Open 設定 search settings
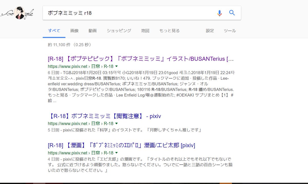The height and width of the screenshot is (184, 308). coord(210,31)
